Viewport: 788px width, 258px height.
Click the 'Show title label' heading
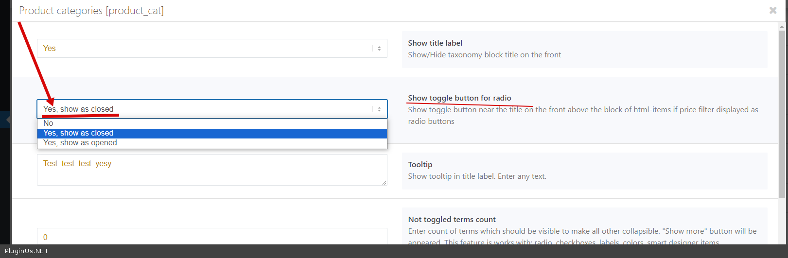(x=435, y=43)
